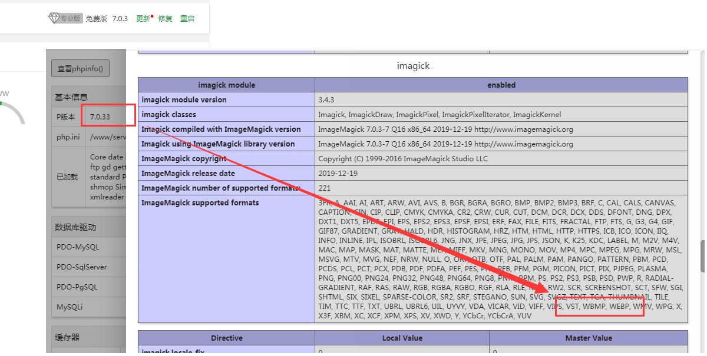
Task: Click the 重启 restart link
Action: (x=187, y=18)
